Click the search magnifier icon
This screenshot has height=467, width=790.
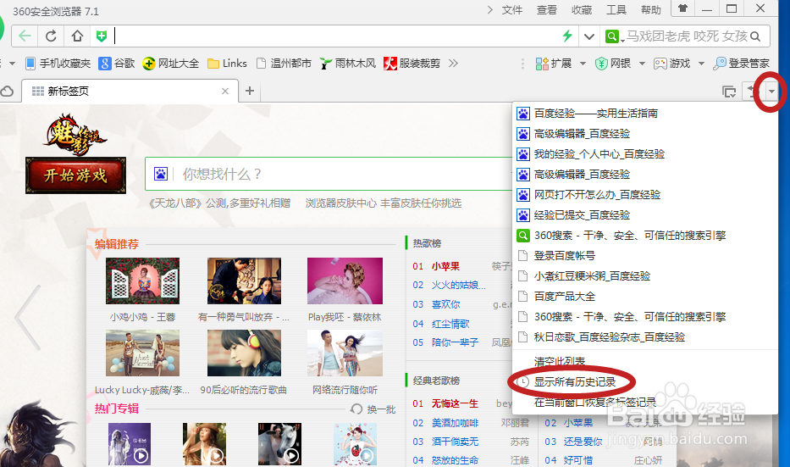pyautogui.click(x=754, y=36)
